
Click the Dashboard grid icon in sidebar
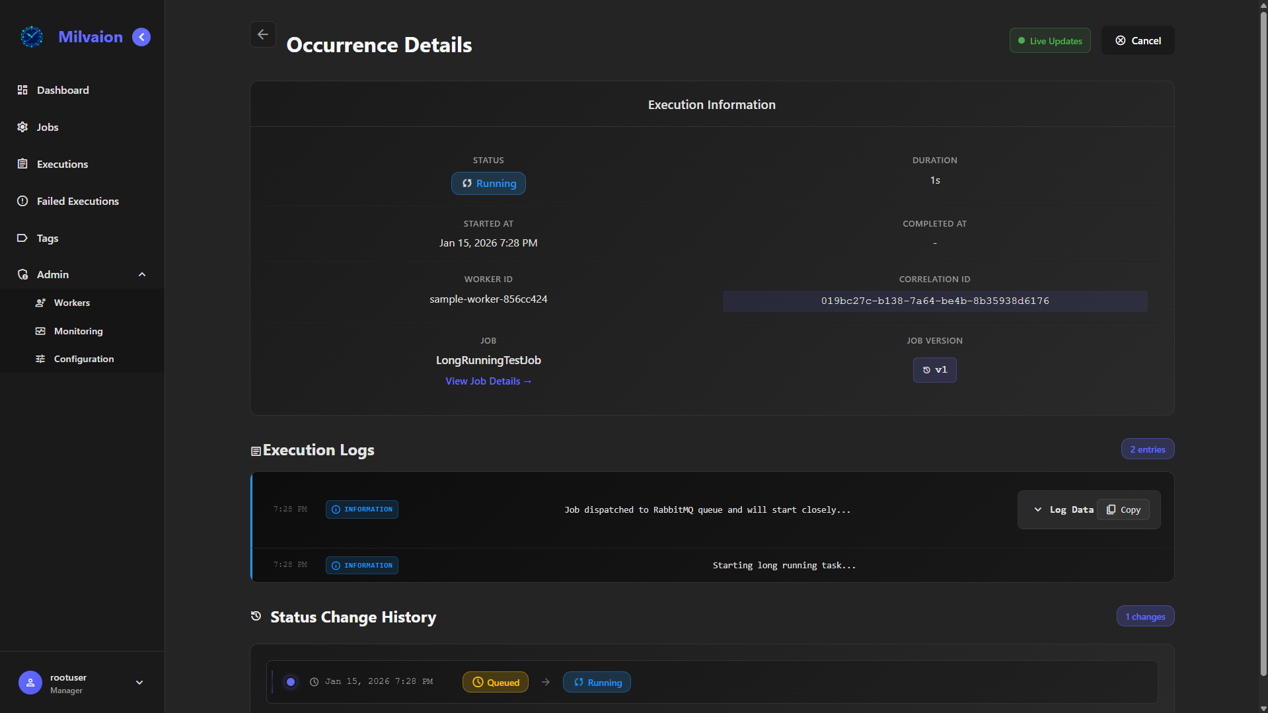click(x=22, y=90)
